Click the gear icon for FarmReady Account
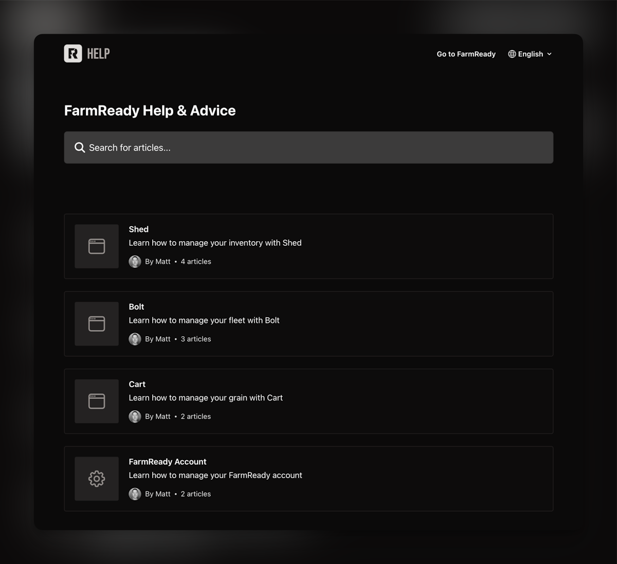The height and width of the screenshot is (564, 617). click(96, 479)
